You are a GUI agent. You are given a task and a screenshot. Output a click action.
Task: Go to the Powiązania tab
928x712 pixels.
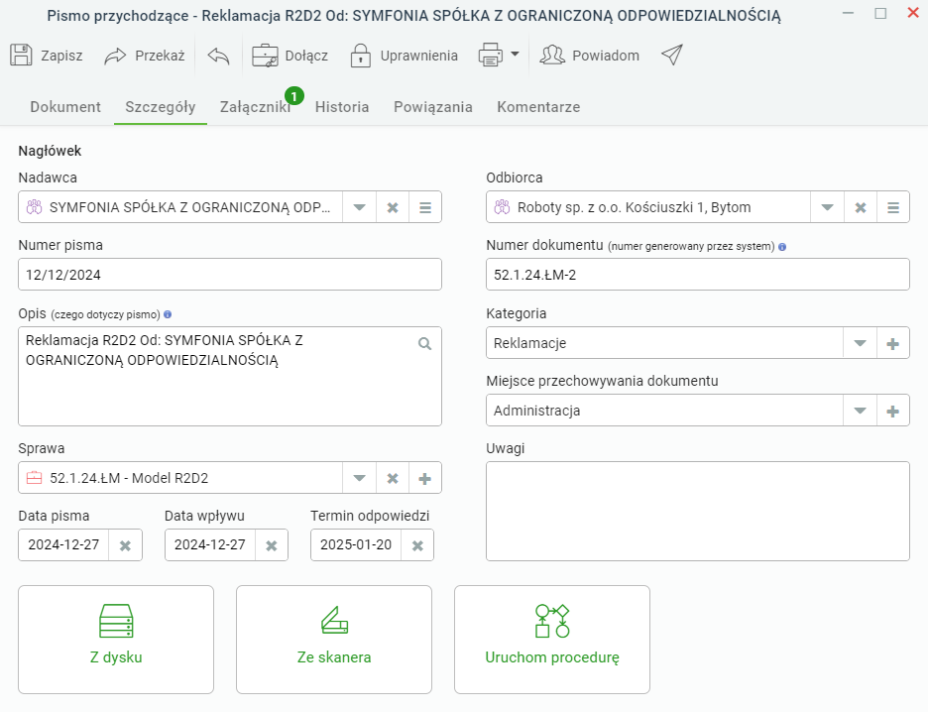coord(433,107)
